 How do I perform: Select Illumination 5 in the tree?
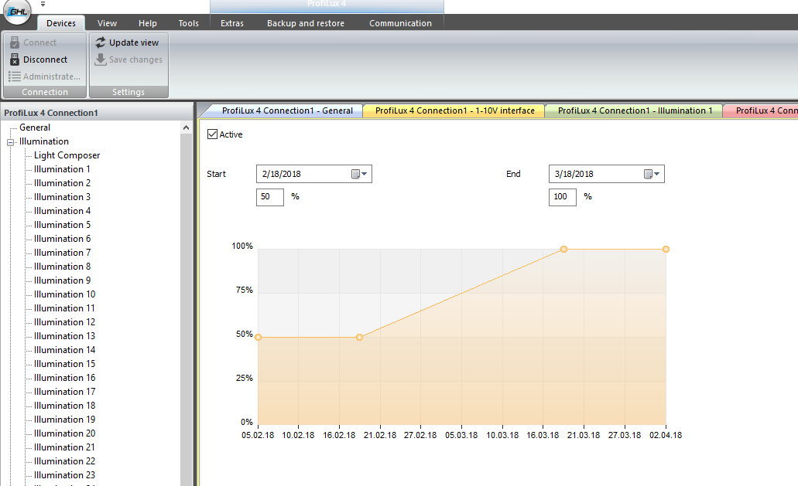(x=62, y=225)
